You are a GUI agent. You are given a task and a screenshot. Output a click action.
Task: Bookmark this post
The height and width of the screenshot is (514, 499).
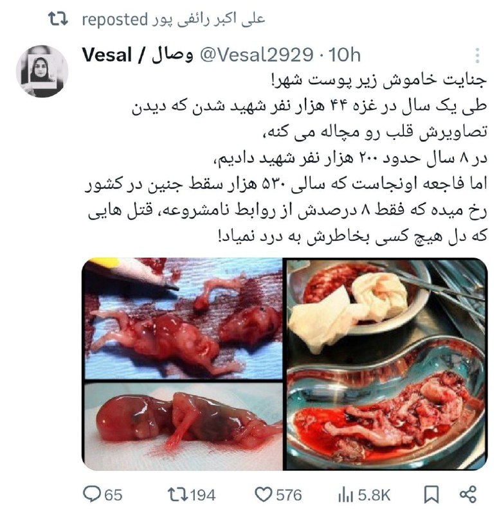(431, 494)
